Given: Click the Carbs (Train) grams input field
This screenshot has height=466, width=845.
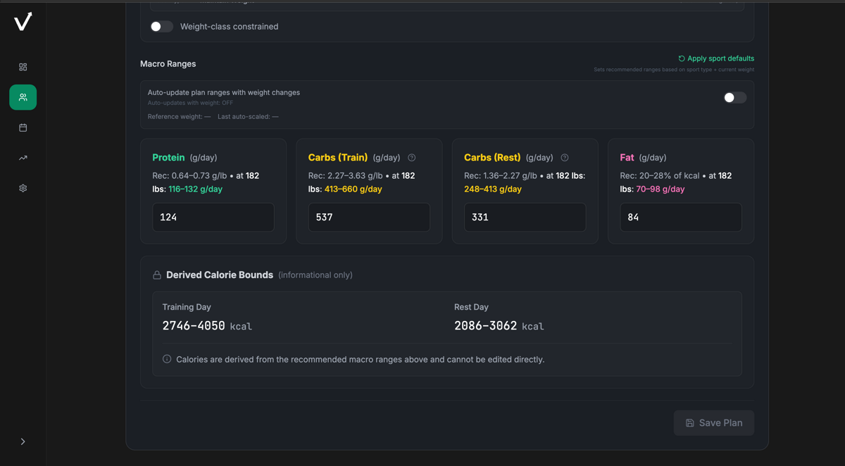Looking at the screenshot, I should point(369,218).
